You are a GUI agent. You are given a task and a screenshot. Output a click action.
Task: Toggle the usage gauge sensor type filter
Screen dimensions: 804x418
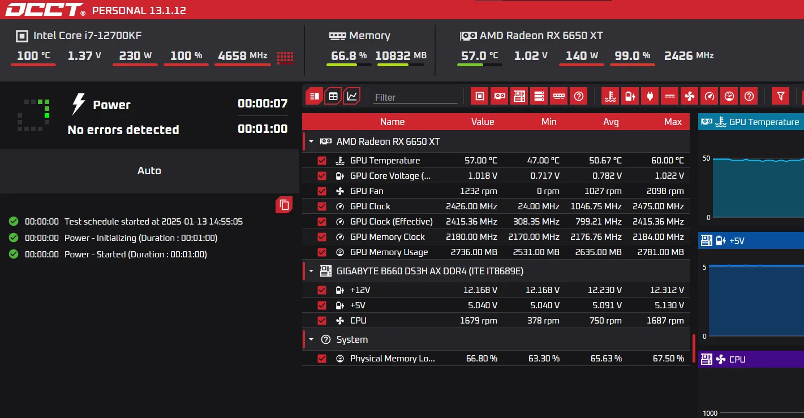coord(729,96)
